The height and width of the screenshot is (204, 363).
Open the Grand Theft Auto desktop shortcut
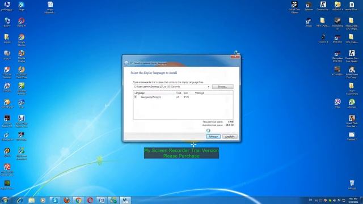coord(352,121)
